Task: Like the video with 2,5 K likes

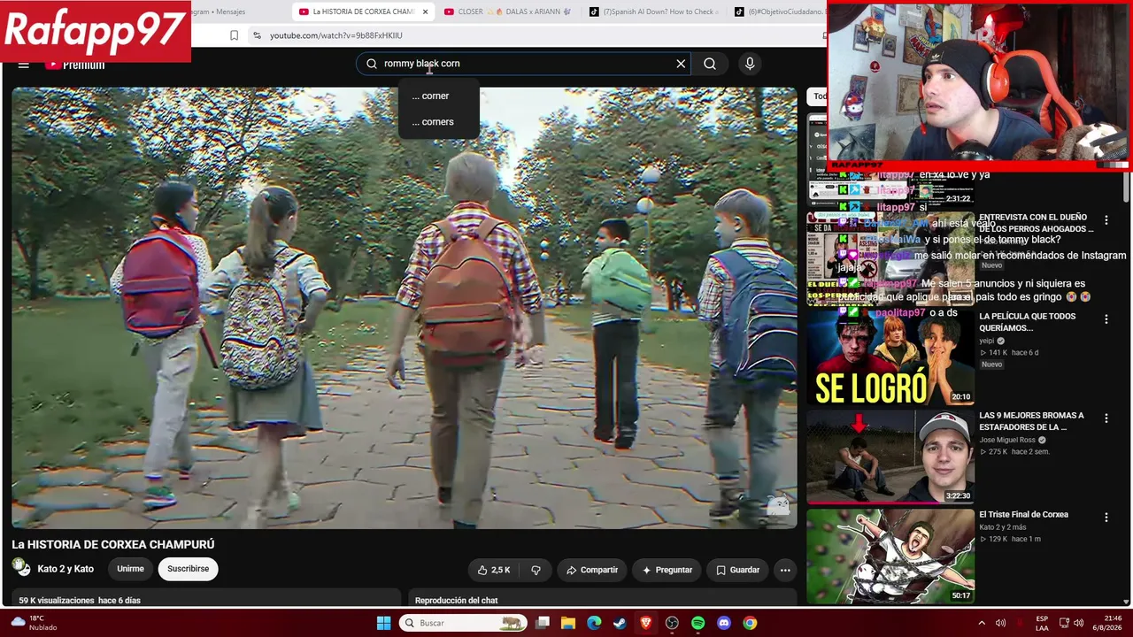Action: (x=494, y=570)
